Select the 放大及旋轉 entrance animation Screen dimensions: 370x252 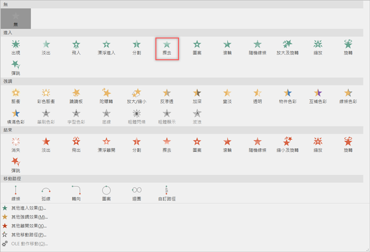point(288,47)
